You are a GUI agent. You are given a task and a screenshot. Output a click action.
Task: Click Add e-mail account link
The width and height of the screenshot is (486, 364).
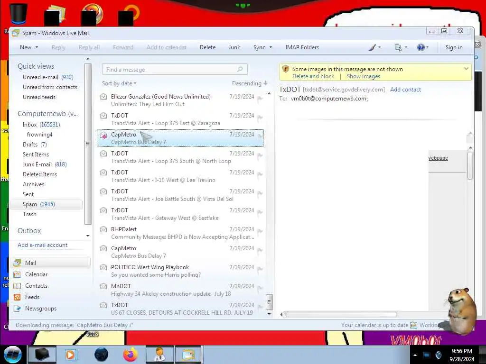[42, 245]
